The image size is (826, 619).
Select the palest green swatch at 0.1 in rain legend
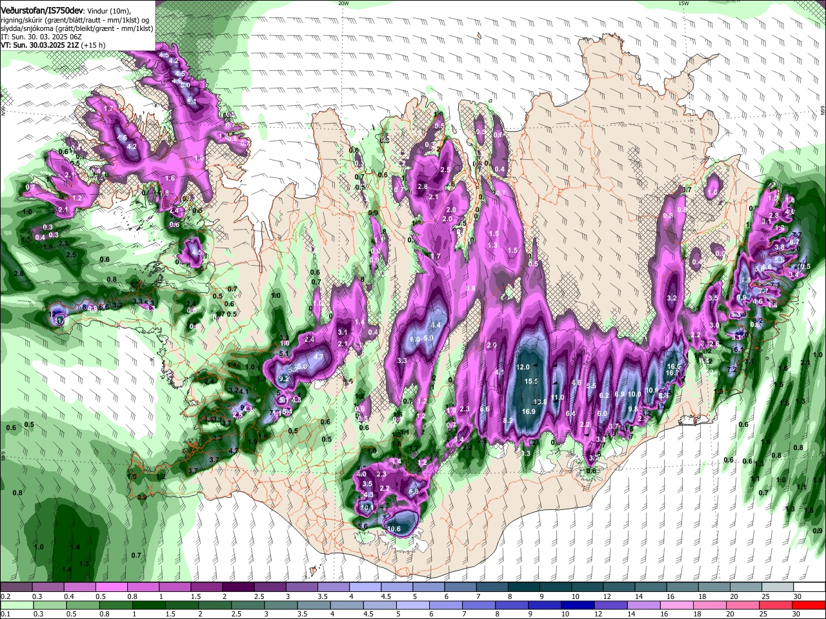16,605
